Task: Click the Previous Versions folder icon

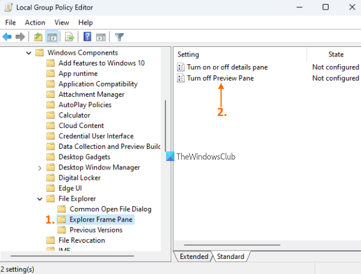Action: [61, 230]
